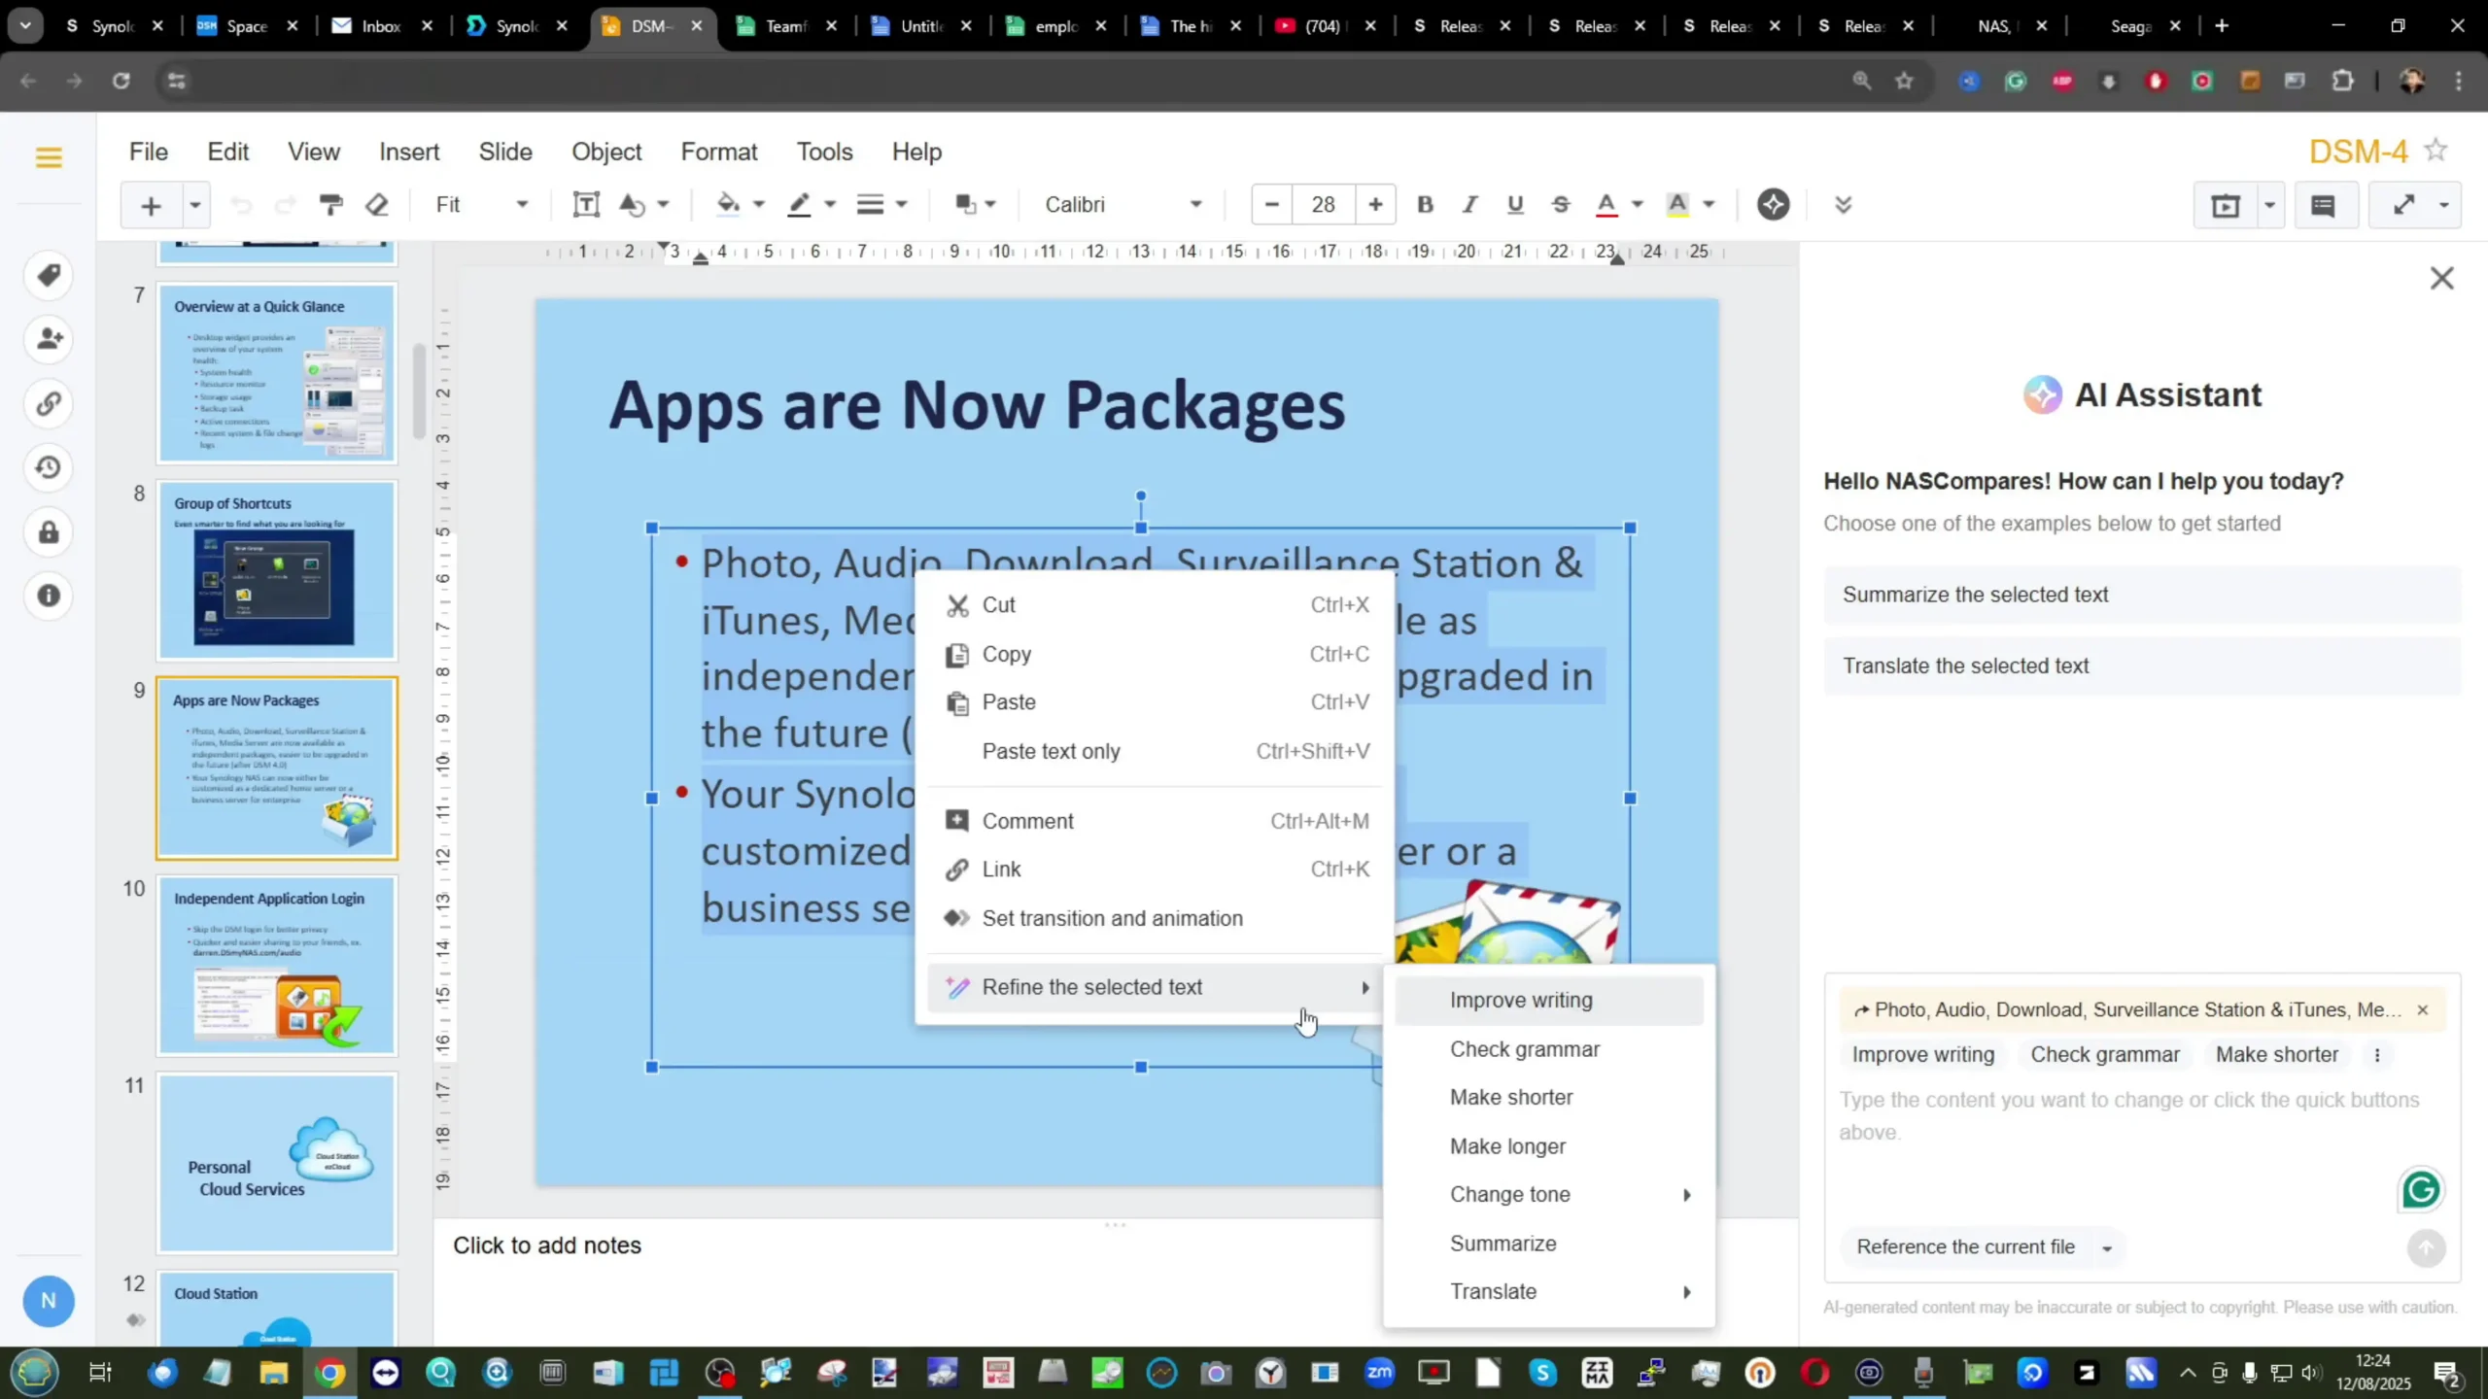Viewport: 2488px width, 1399px height.
Task: Click the fullscreen expand icon
Action: click(2402, 205)
